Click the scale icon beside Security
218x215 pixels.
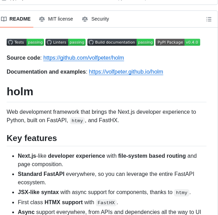pyautogui.click(x=85, y=19)
